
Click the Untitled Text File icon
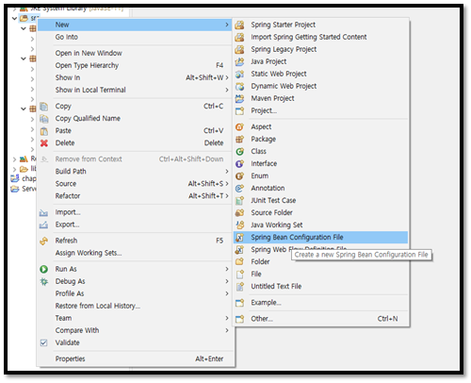[x=239, y=286]
